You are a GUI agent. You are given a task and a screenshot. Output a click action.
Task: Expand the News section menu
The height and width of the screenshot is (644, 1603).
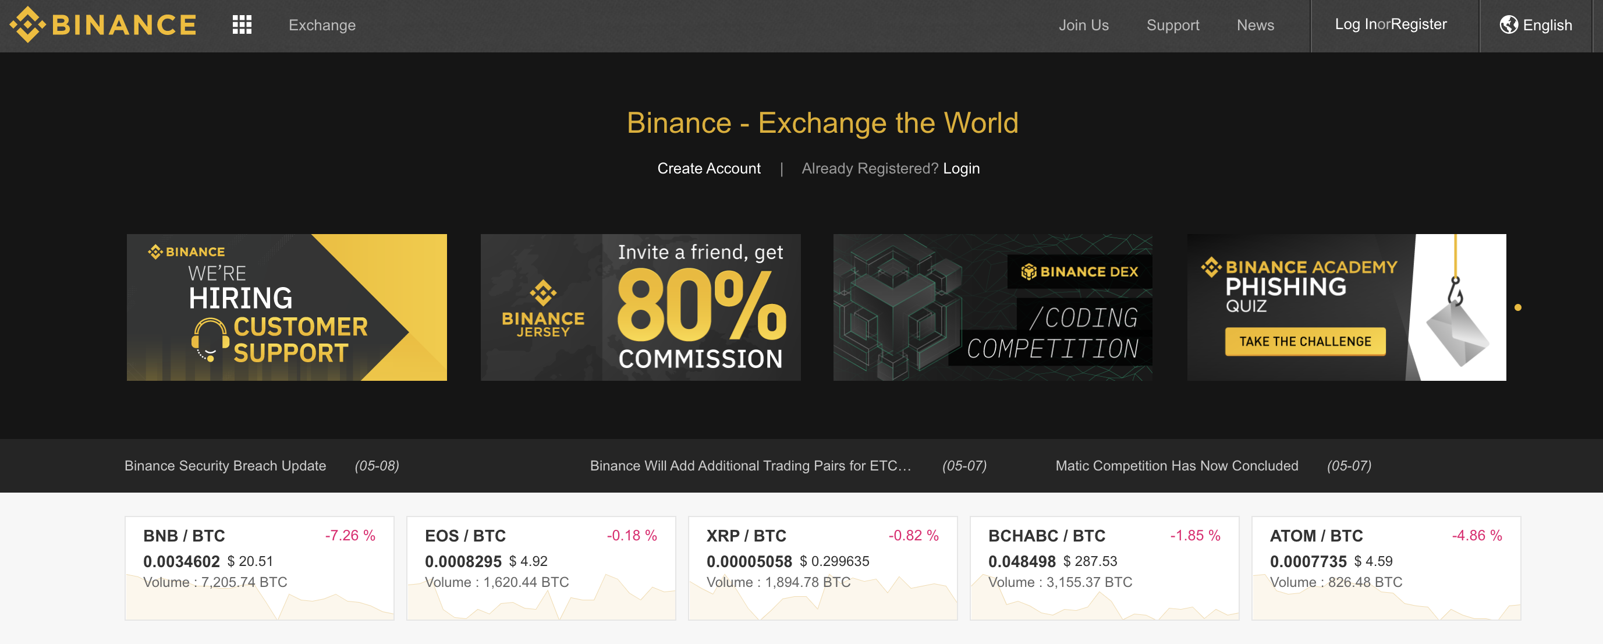coord(1257,24)
